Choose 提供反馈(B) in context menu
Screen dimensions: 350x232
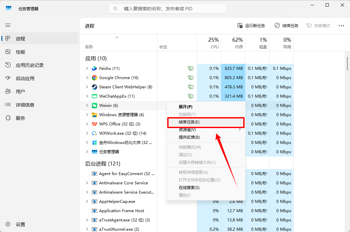[x=206, y=137]
